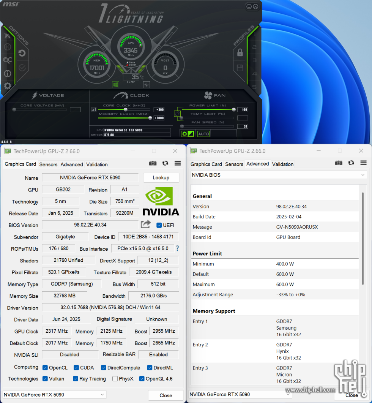This screenshot has height=403, width=372.
Task: Open GPU selector dropdown in right GPU-Z
Action: [240, 394]
